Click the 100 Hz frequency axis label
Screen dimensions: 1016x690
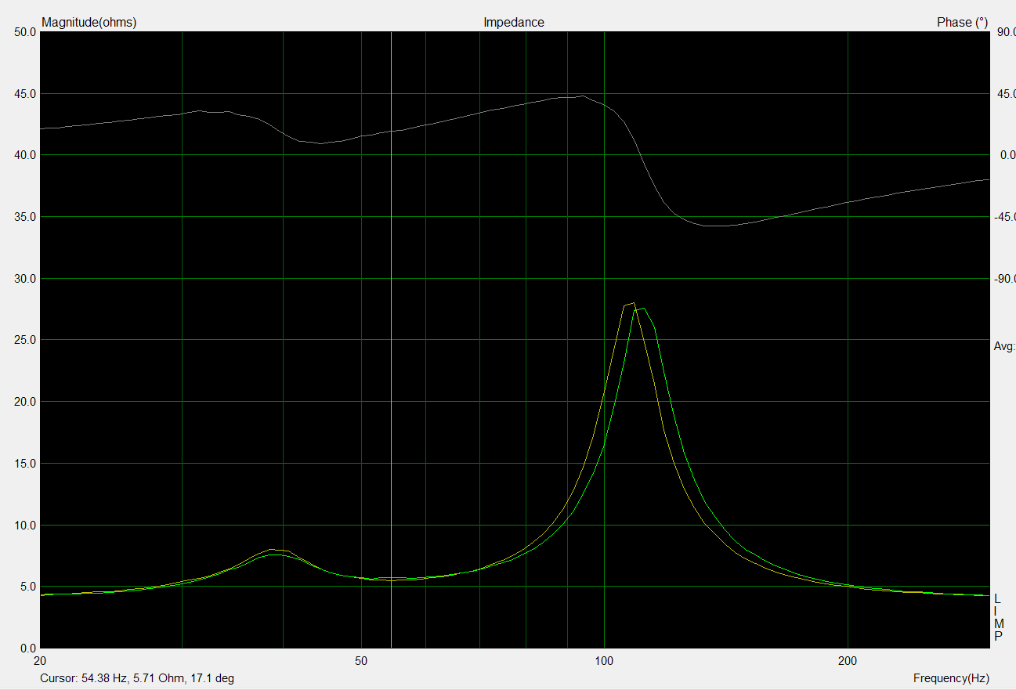tap(604, 661)
